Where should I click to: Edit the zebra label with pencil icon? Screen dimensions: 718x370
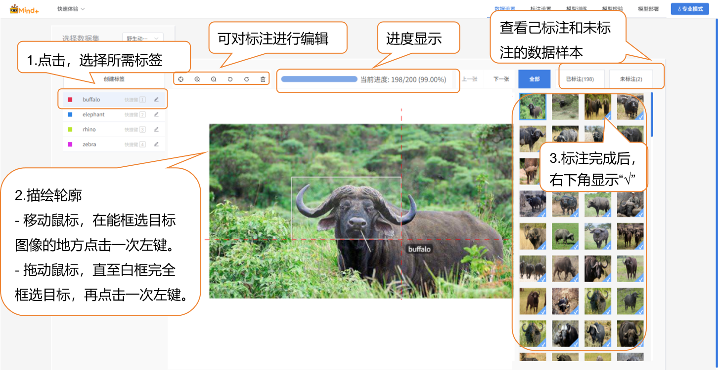tap(156, 145)
